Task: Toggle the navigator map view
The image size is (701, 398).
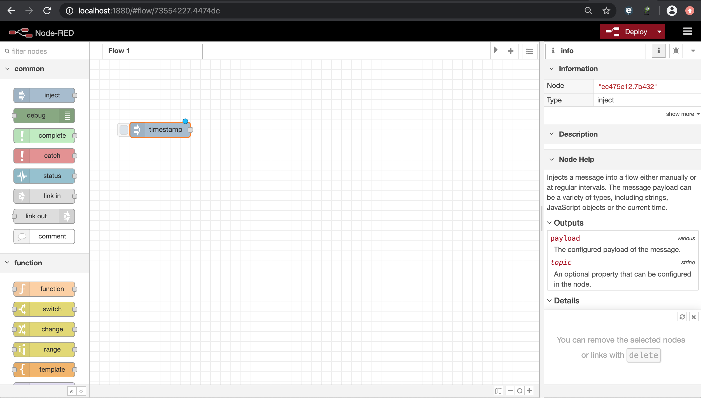Action: [498, 390]
